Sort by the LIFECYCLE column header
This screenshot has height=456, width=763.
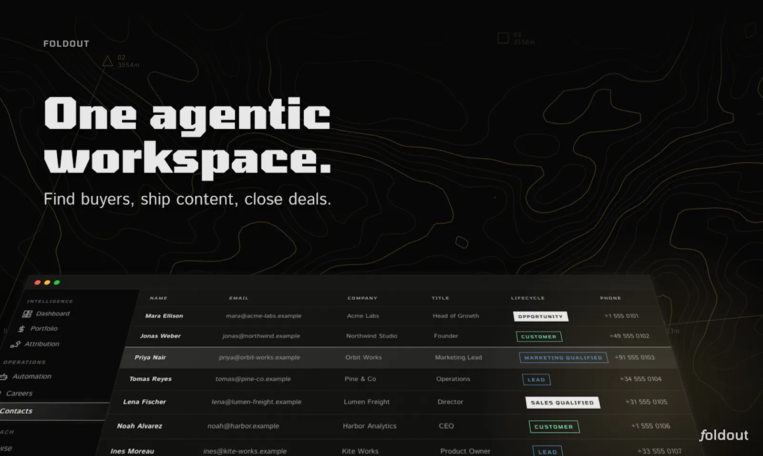pos(527,298)
